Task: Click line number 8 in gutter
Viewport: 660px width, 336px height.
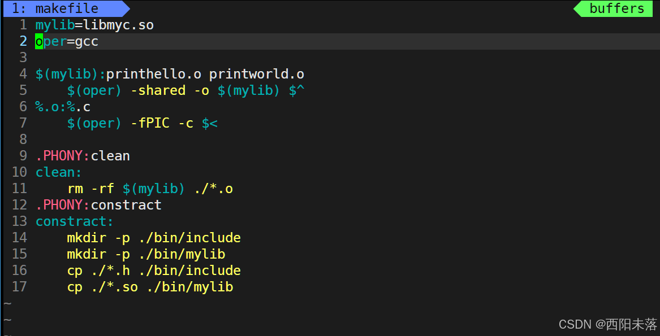Action: [23, 139]
